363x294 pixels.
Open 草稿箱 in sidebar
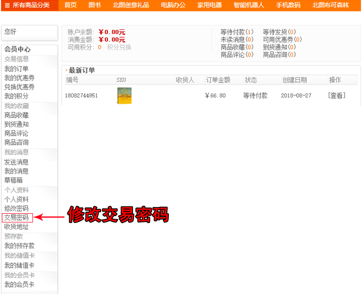14,180
